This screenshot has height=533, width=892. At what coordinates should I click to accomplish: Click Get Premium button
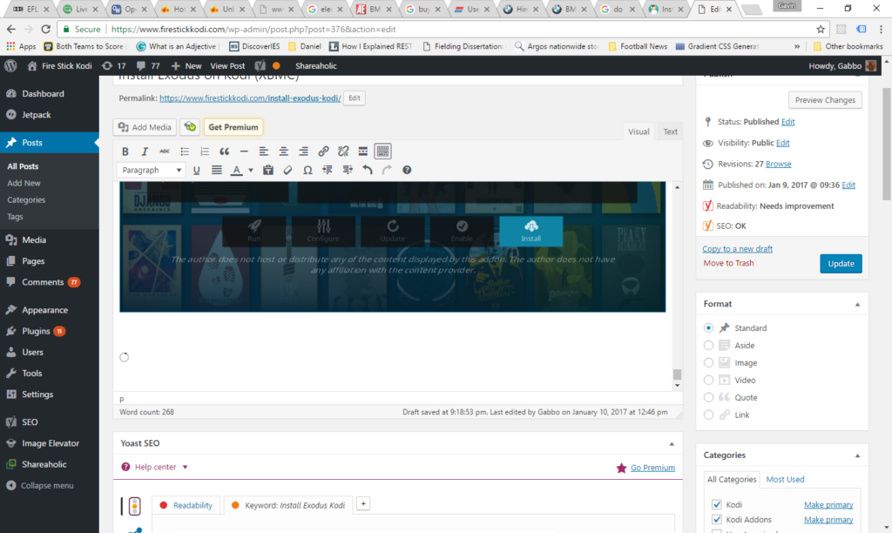[233, 127]
